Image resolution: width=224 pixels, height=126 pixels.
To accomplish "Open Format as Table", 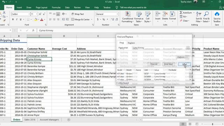I will (x=139, y=17).
